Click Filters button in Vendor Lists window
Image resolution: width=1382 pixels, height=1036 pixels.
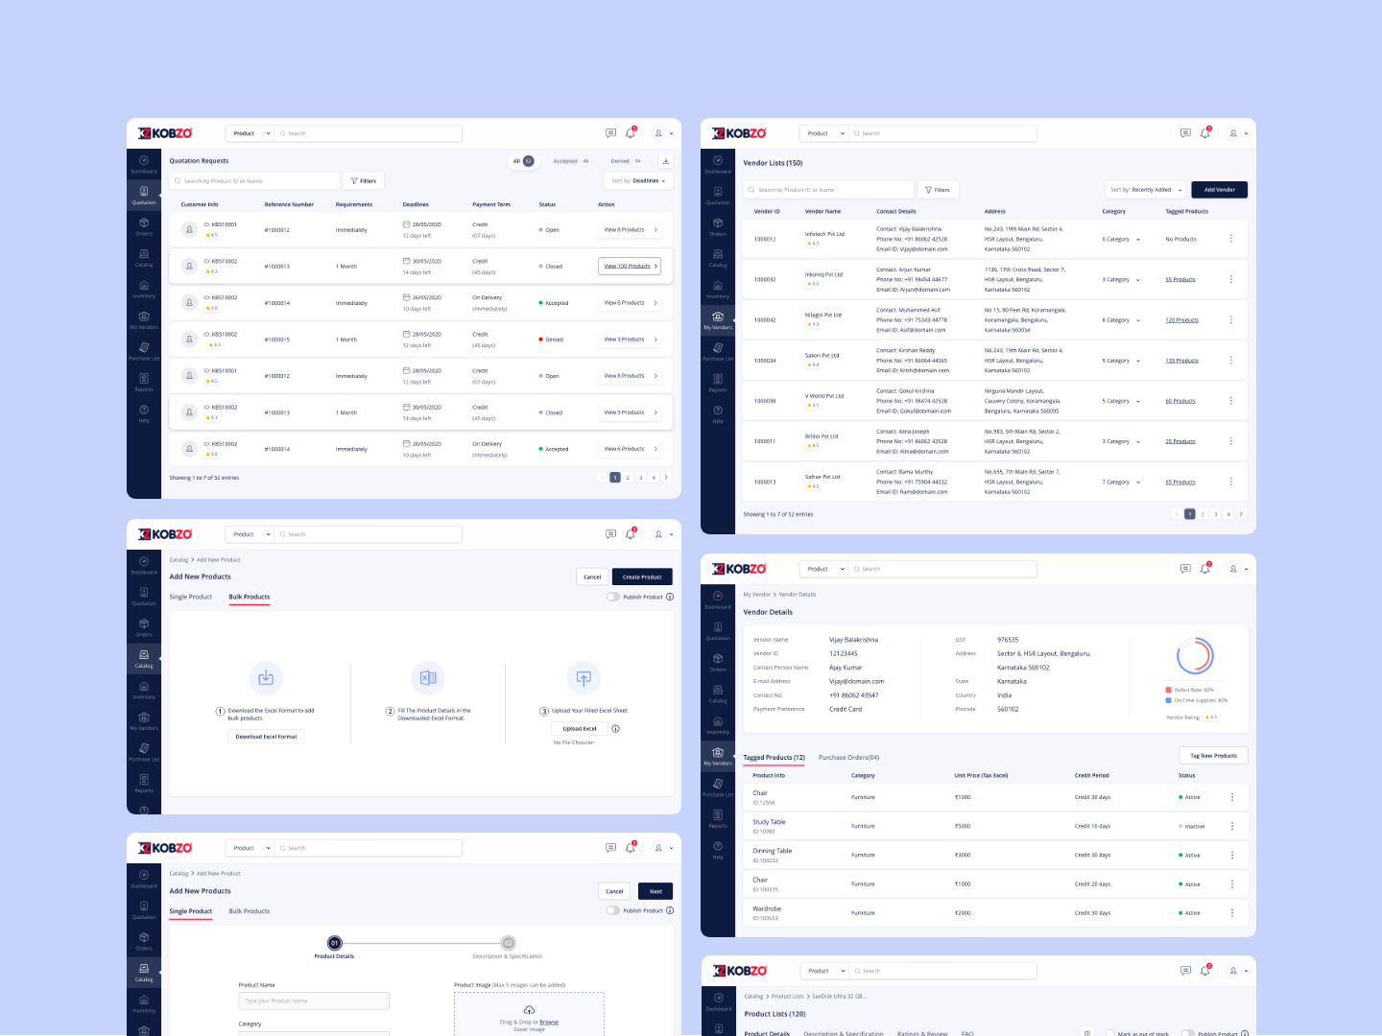coord(938,190)
